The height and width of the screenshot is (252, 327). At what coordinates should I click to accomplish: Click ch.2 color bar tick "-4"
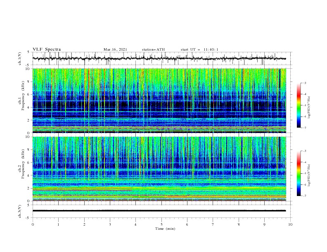point(305,162)
